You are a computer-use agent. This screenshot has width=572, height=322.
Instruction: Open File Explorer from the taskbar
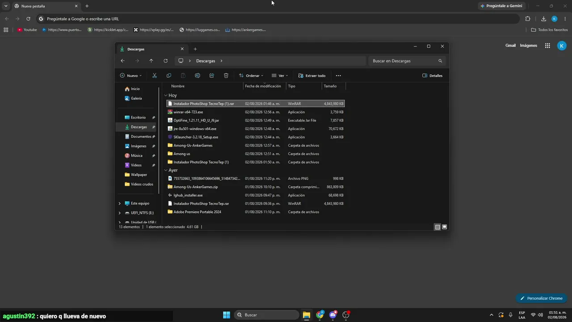pyautogui.click(x=307, y=315)
